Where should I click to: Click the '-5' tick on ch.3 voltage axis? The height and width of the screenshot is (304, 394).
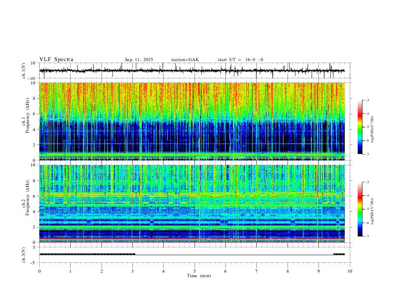33,263
